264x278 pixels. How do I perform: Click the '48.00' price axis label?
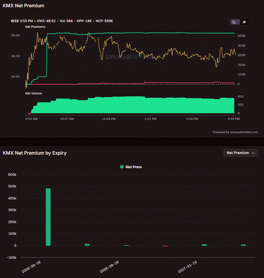(15, 77)
